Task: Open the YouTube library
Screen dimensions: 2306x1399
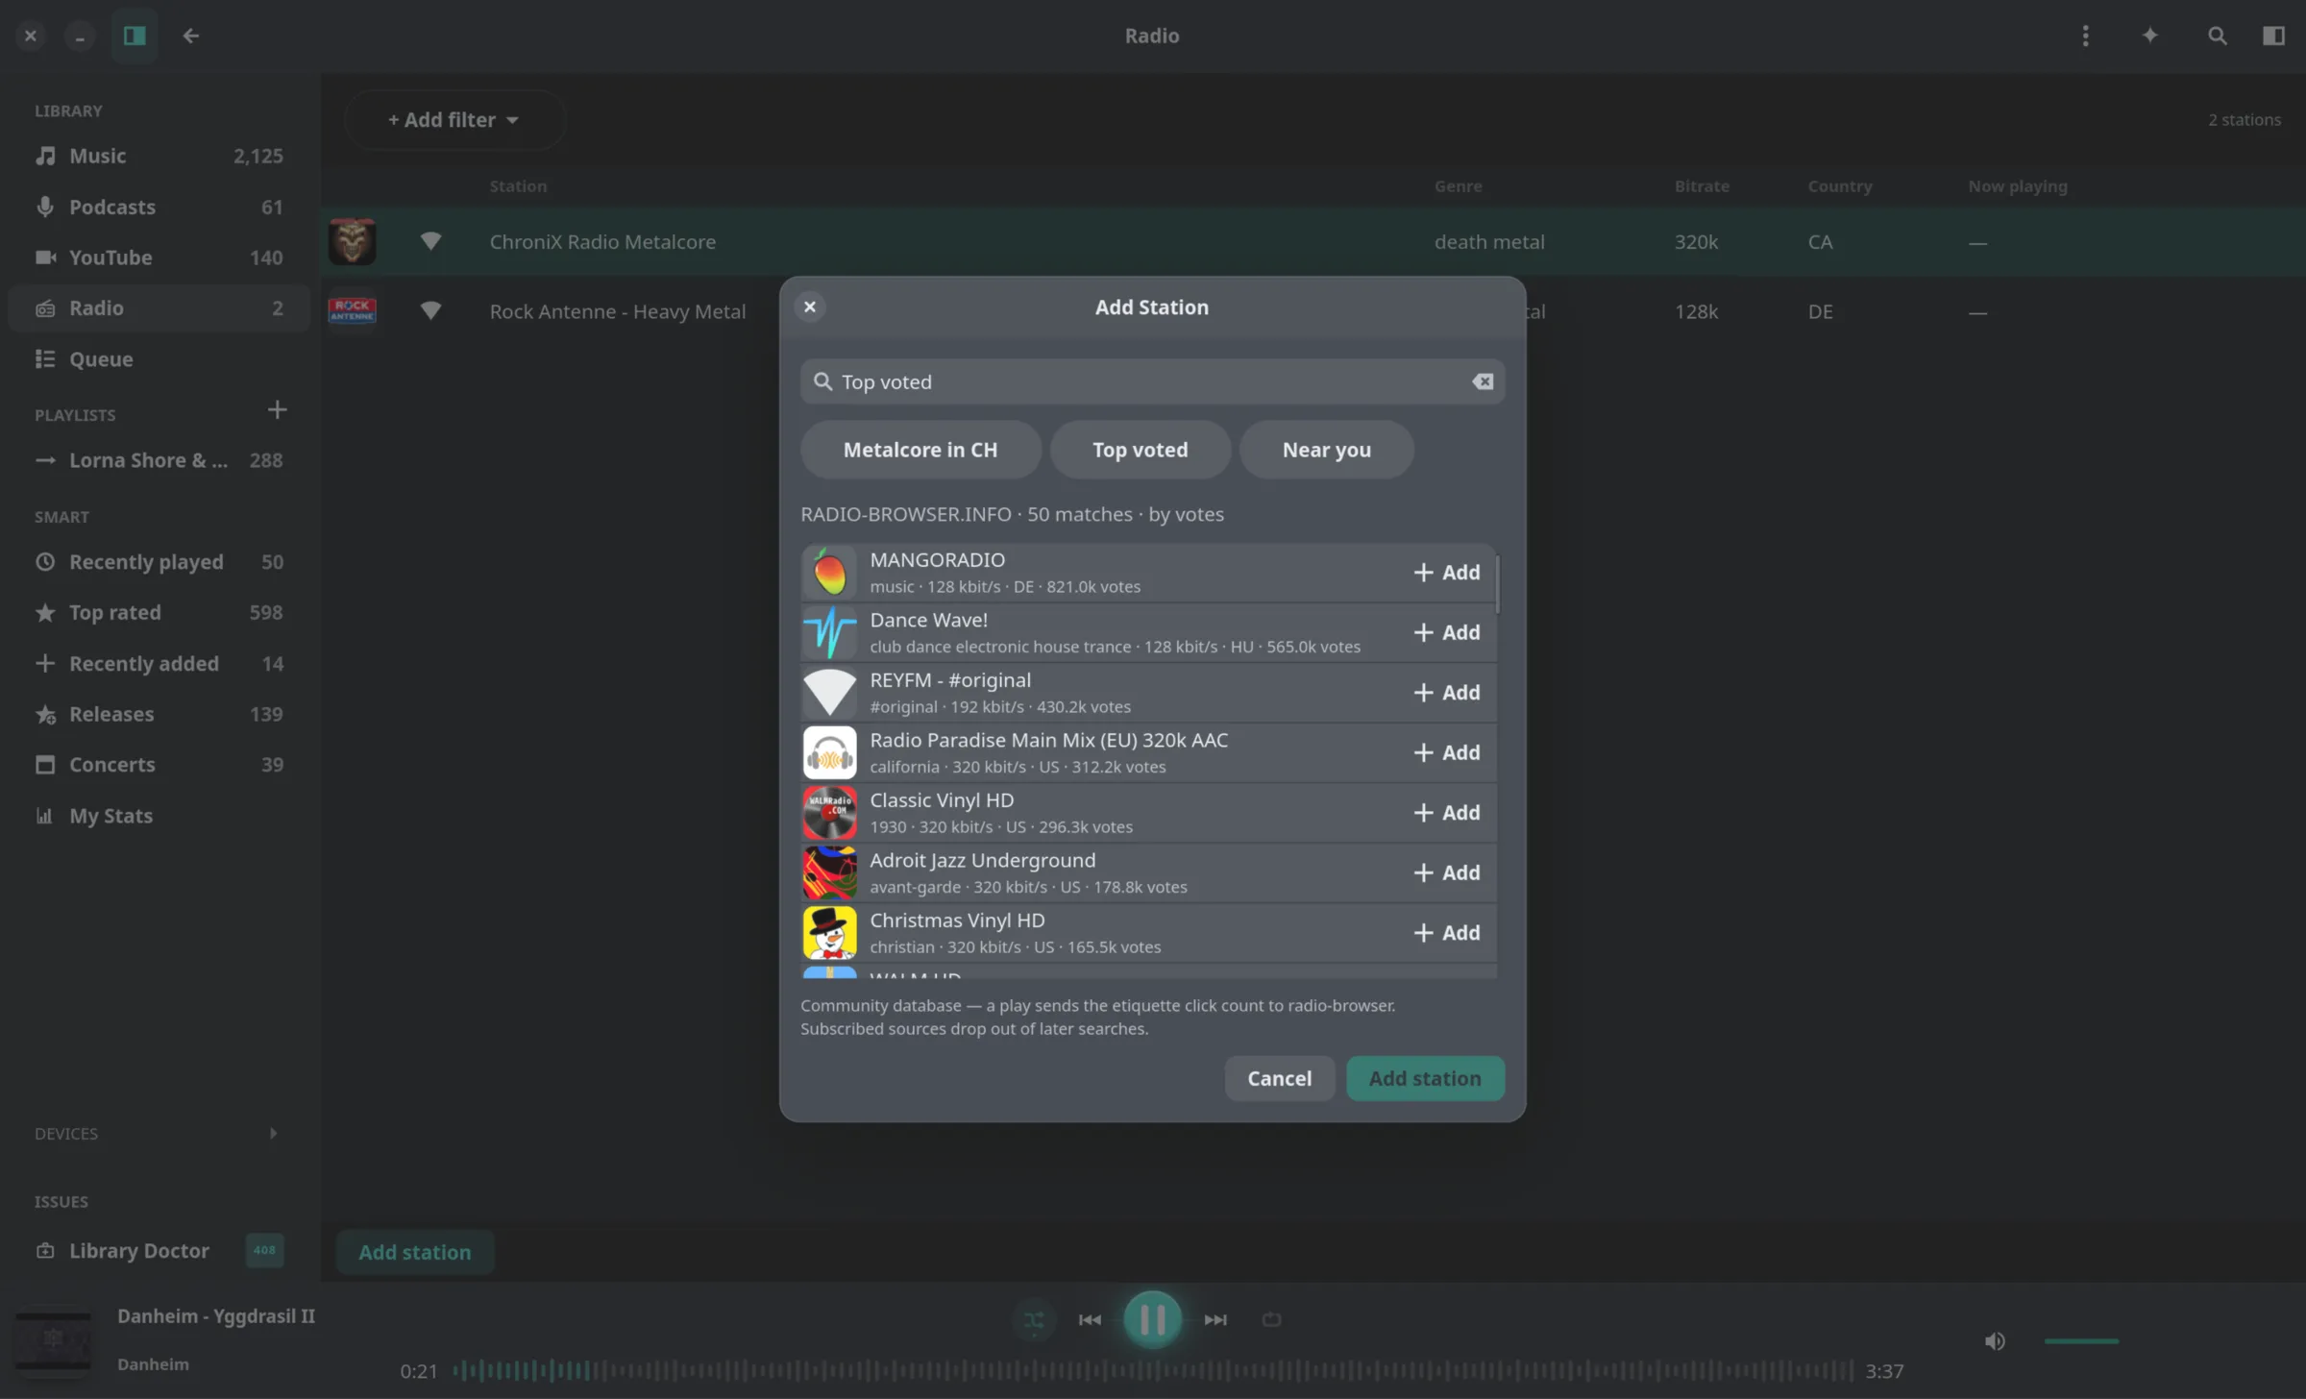Action: (x=159, y=258)
